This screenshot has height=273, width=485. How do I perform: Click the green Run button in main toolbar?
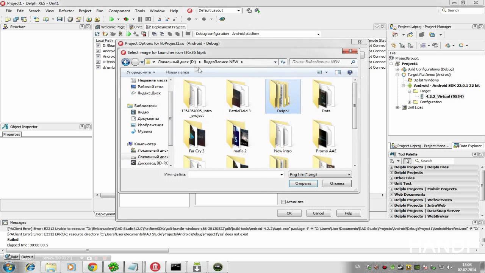(x=111, y=19)
